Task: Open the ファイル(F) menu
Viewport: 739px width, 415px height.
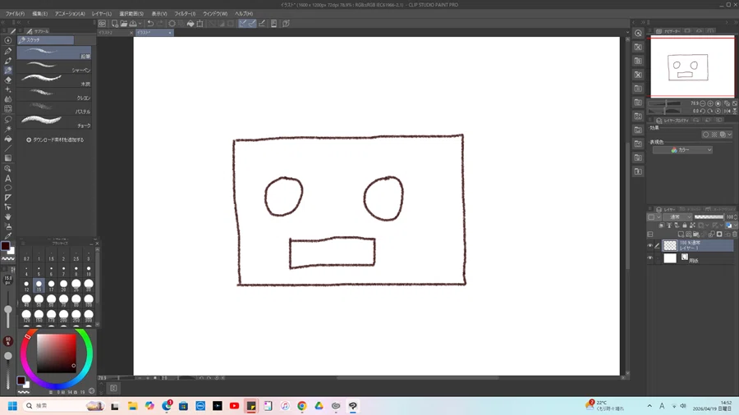Action: coord(15,14)
